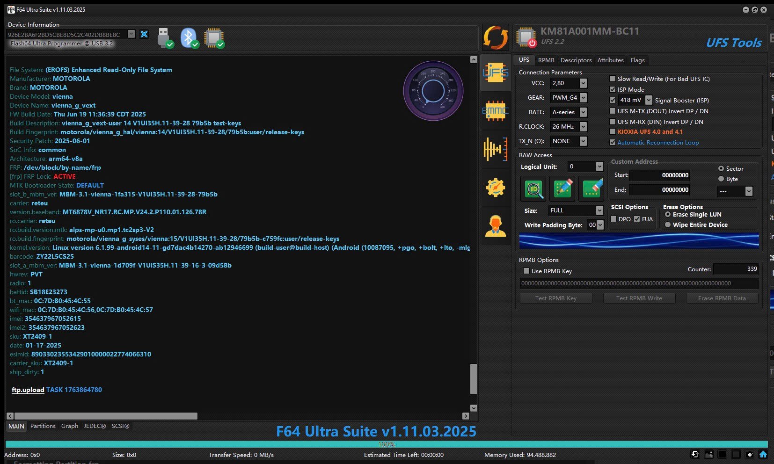Click the blue X disconnect icon
Screen dimensions: 774x464
tap(144, 34)
